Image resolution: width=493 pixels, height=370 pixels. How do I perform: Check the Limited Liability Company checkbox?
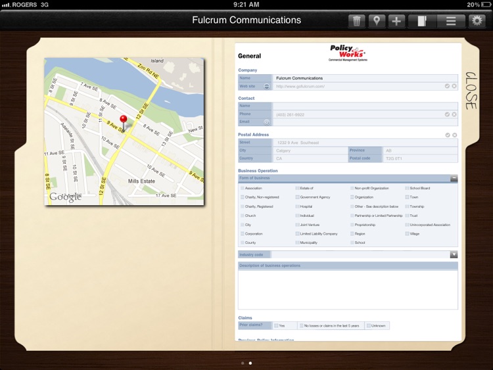pos(297,233)
